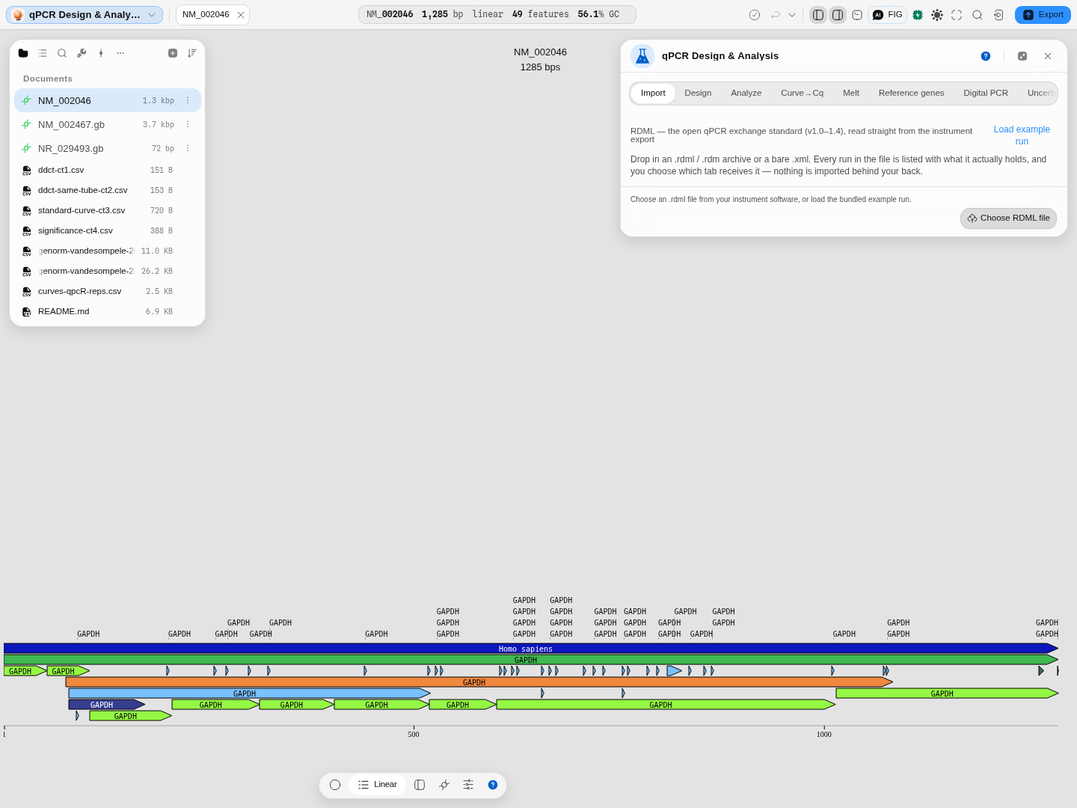Click the Export button

tap(1043, 15)
